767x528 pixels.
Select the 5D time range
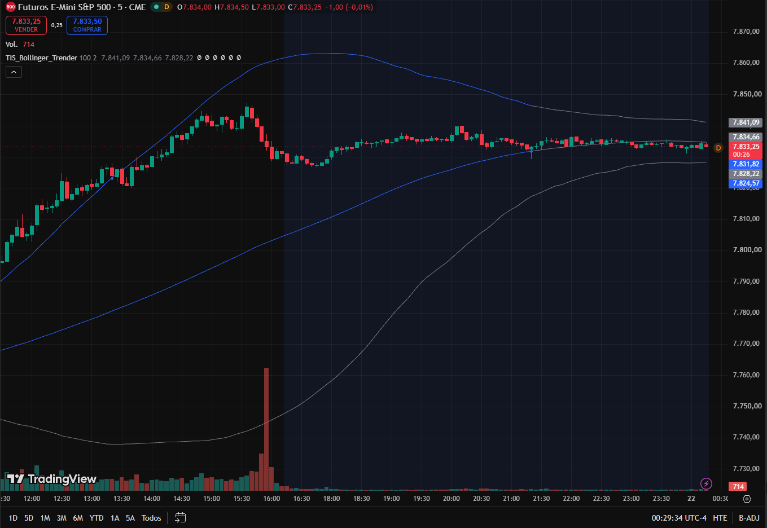tap(29, 518)
